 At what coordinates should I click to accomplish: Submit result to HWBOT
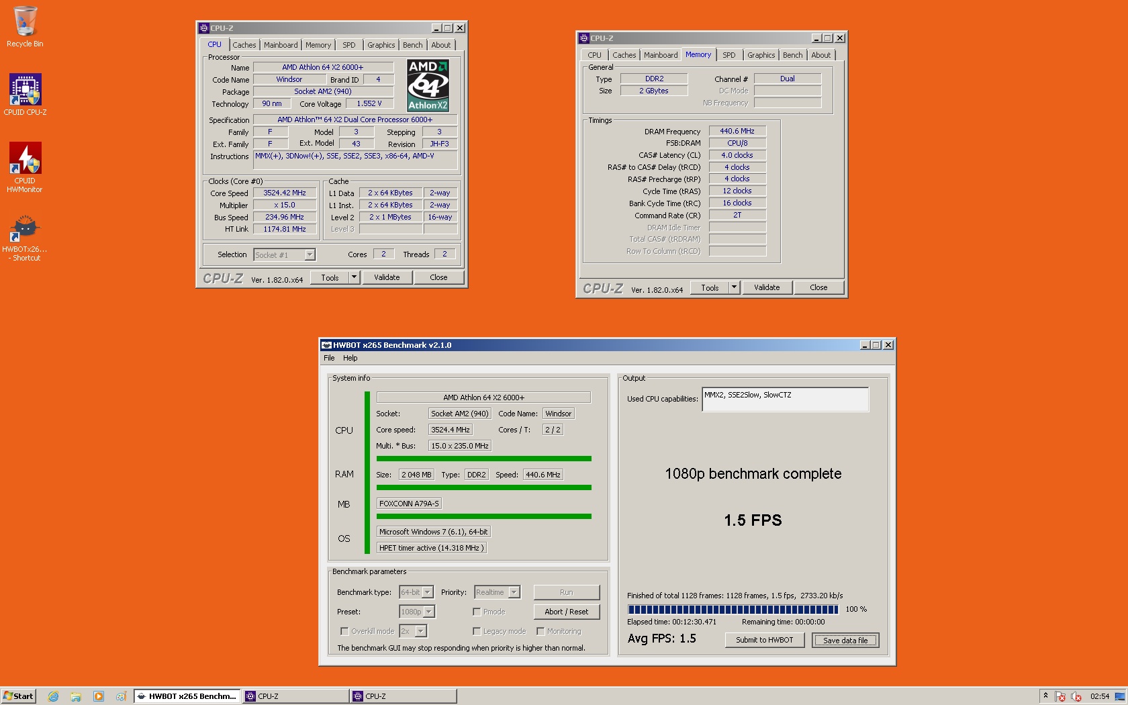(x=765, y=640)
